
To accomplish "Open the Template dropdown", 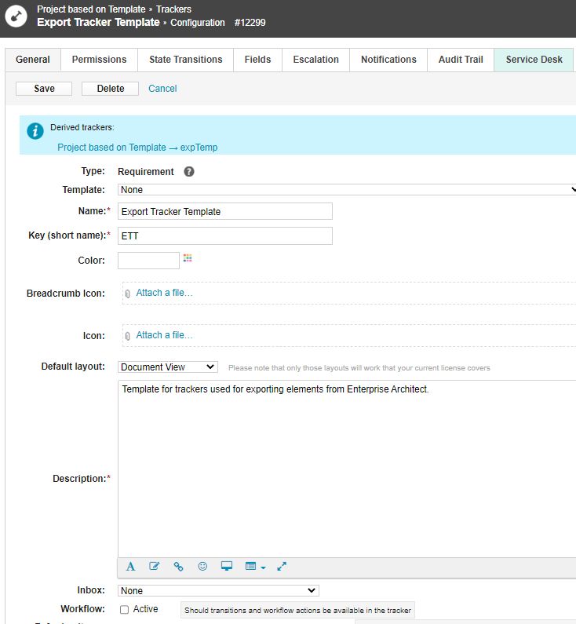I will coord(347,189).
